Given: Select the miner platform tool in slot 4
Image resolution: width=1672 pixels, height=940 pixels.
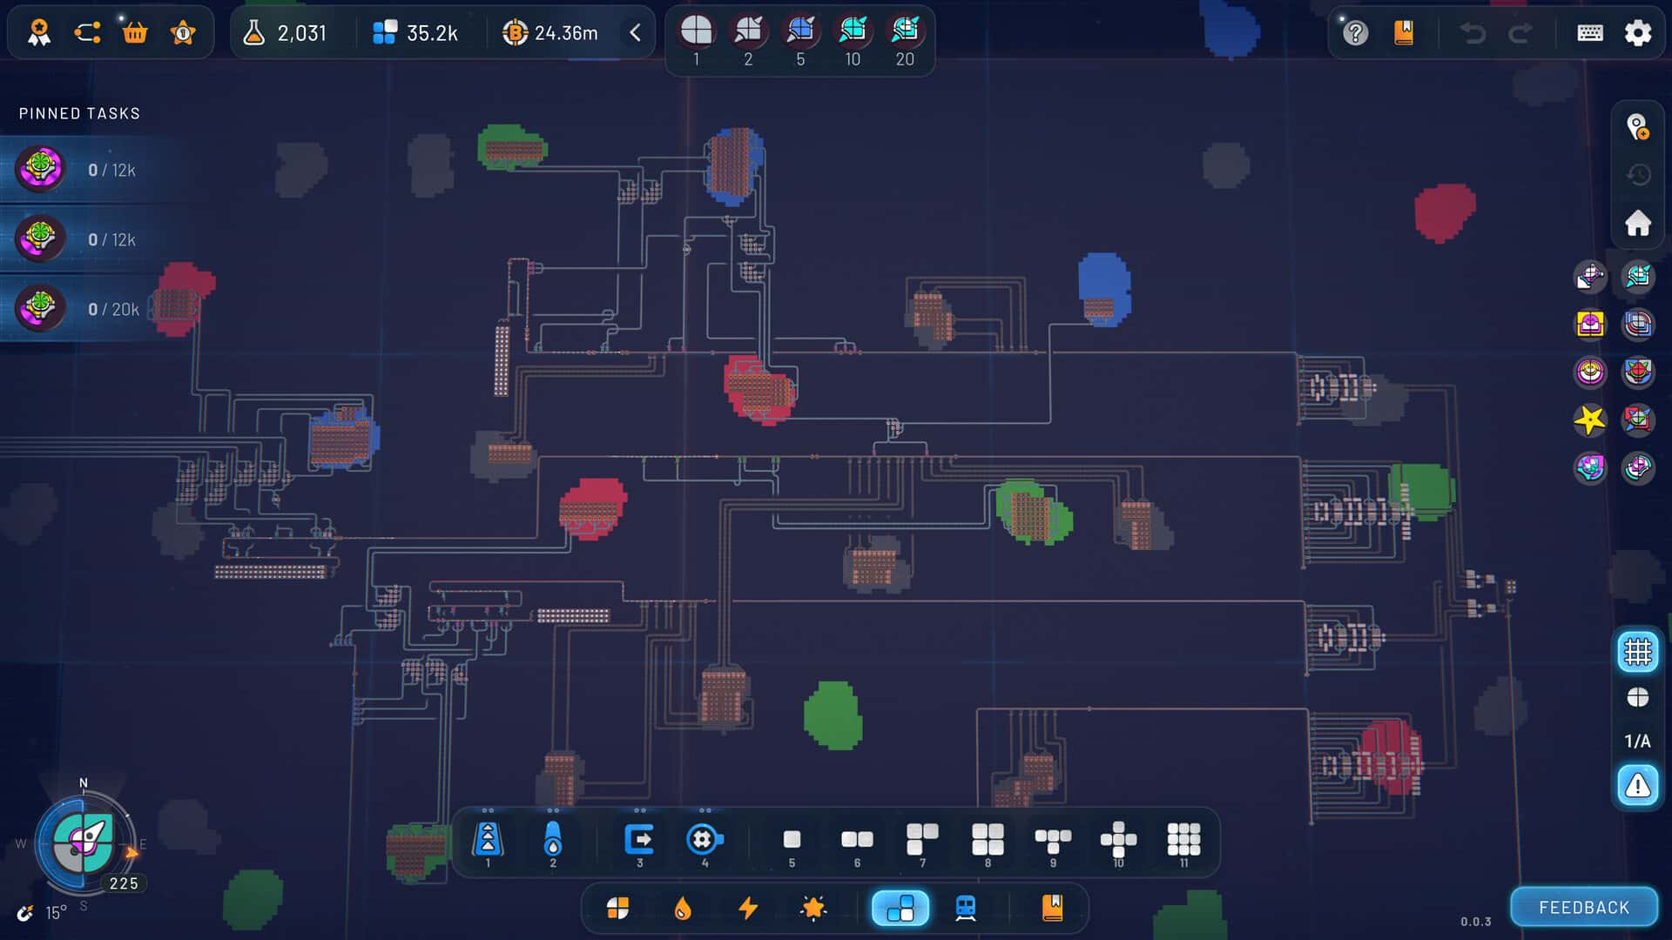Looking at the screenshot, I should coord(705,841).
